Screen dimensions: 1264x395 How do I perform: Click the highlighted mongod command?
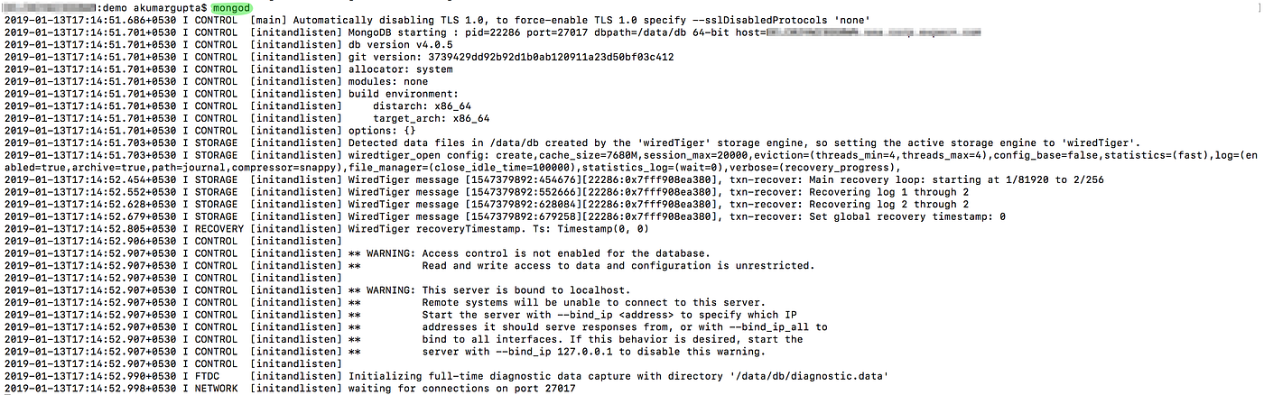[x=231, y=6]
